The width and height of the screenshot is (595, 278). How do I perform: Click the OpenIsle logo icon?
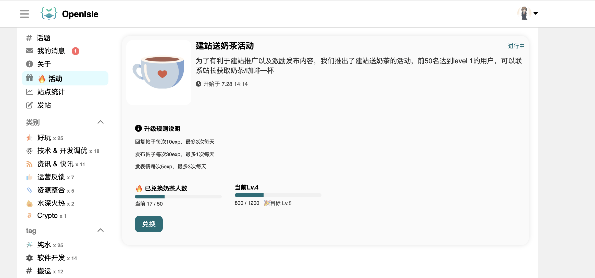[49, 14]
